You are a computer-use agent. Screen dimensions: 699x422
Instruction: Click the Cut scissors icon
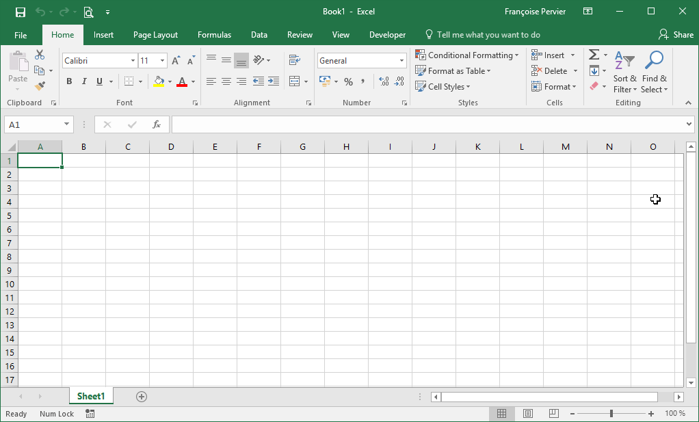pyautogui.click(x=40, y=55)
